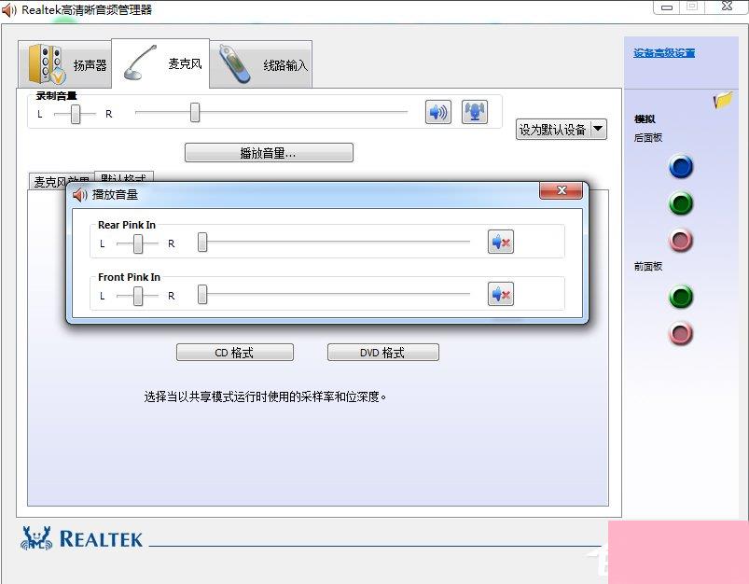749x584 pixels.
Task: Adjust Front Pink In balance slider
Action: coord(138,296)
